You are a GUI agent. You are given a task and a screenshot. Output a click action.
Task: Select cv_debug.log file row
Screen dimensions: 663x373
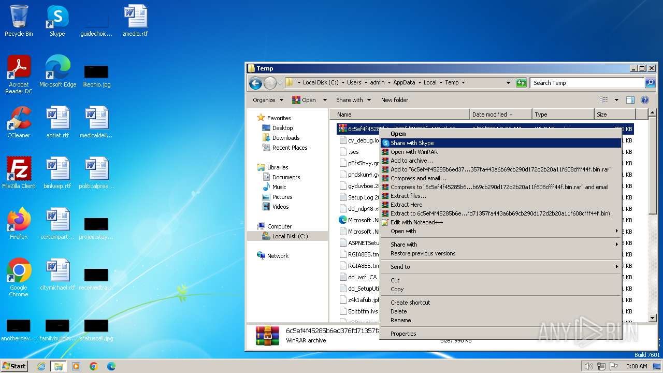(x=359, y=140)
